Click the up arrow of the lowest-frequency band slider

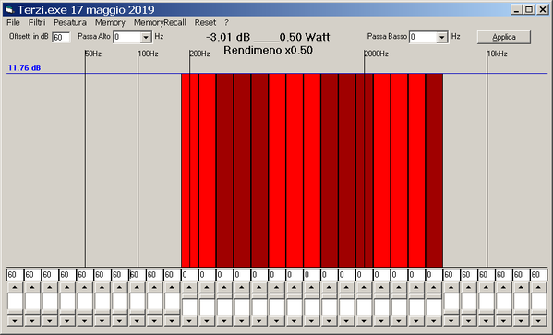[x=15, y=288]
